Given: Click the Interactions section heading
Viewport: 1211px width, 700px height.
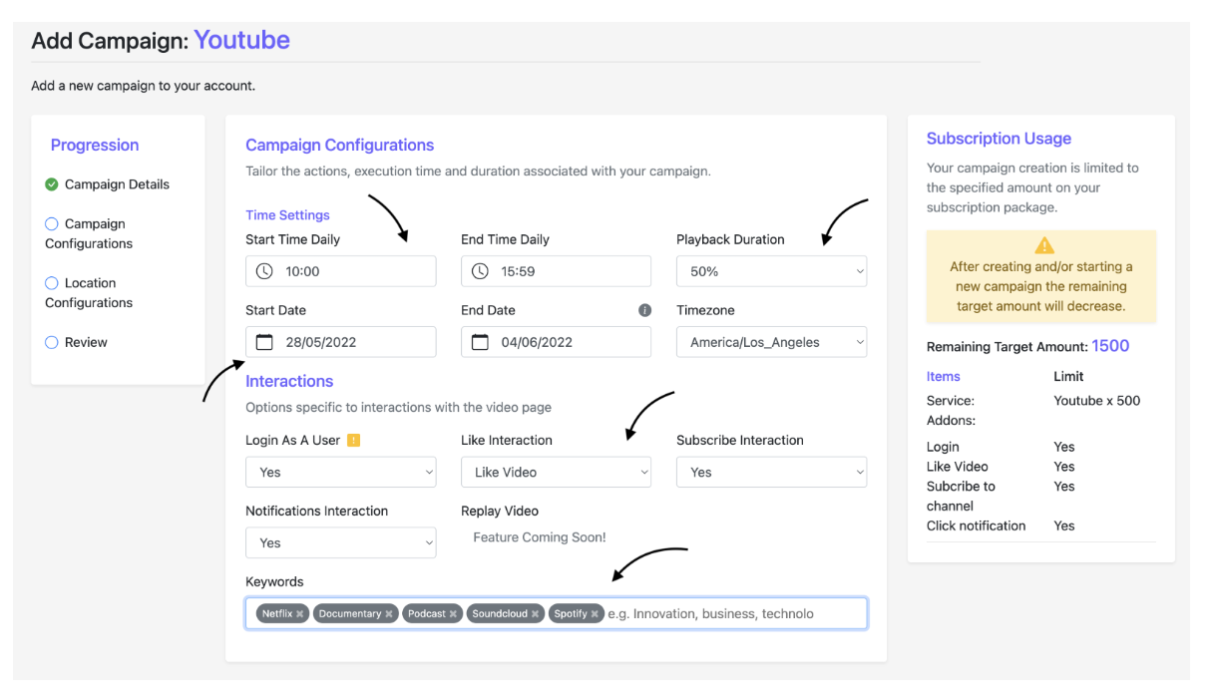Looking at the screenshot, I should (x=289, y=381).
